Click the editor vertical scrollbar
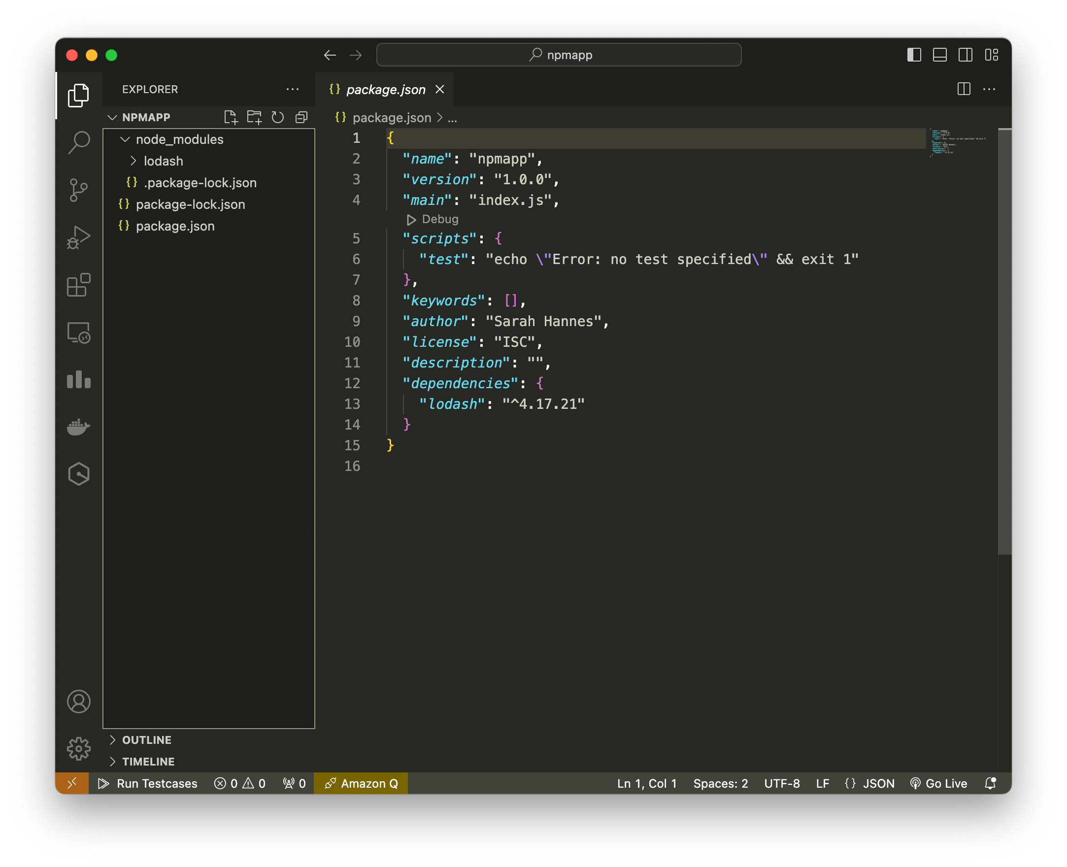This screenshot has height=867, width=1067. pyautogui.click(x=1004, y=341)
